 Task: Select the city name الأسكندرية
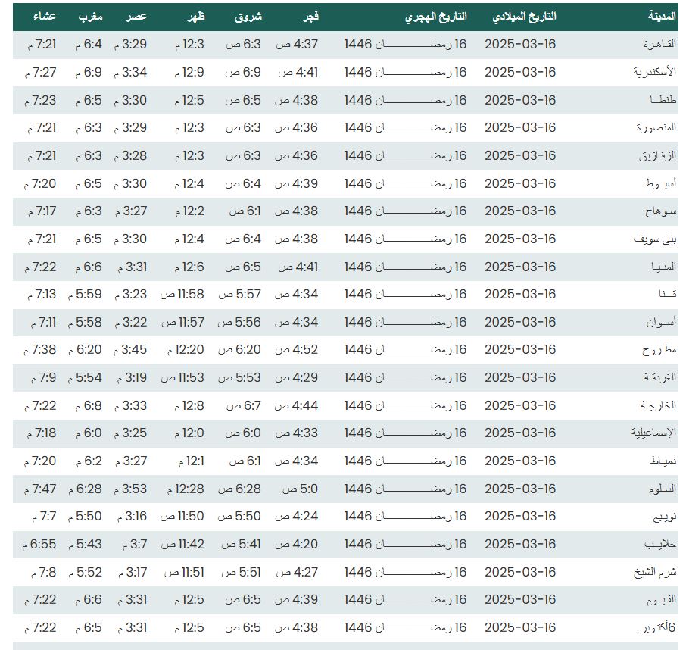pos(654,72)
